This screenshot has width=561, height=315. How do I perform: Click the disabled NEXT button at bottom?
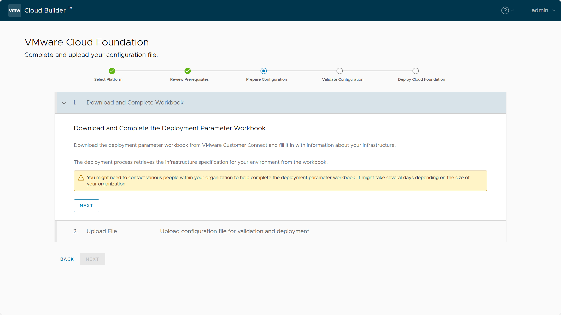point(92,259)
